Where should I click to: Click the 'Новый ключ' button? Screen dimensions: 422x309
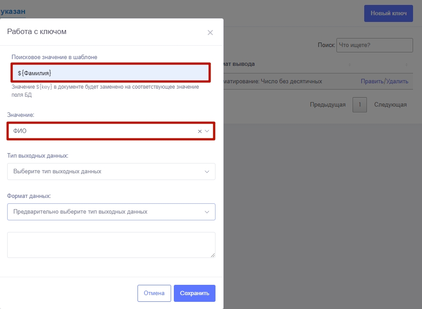388,13
